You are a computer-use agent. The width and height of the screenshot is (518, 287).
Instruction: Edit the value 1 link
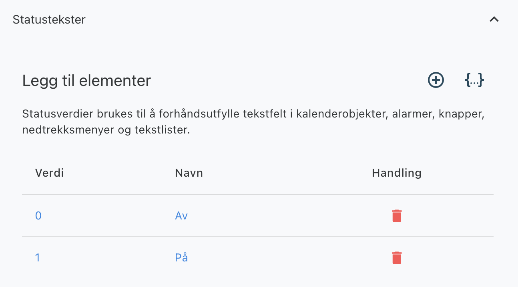(x=38, y=258)
